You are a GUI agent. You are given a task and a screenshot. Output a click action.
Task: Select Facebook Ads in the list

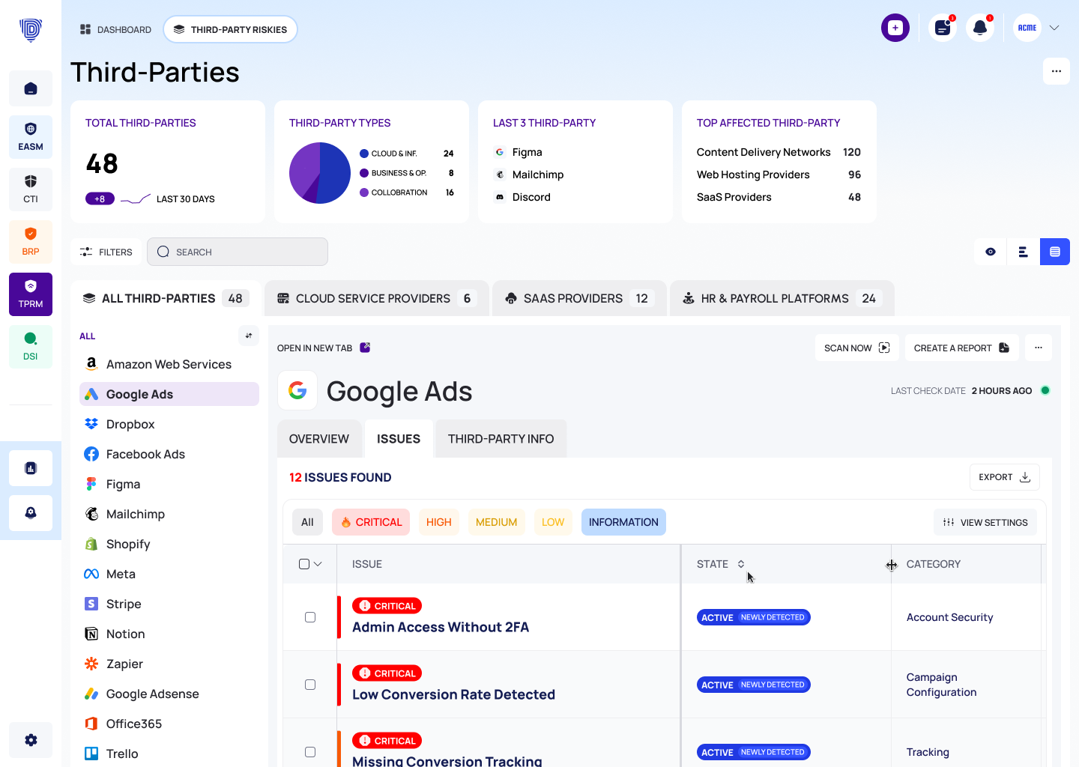coord(169,454)
